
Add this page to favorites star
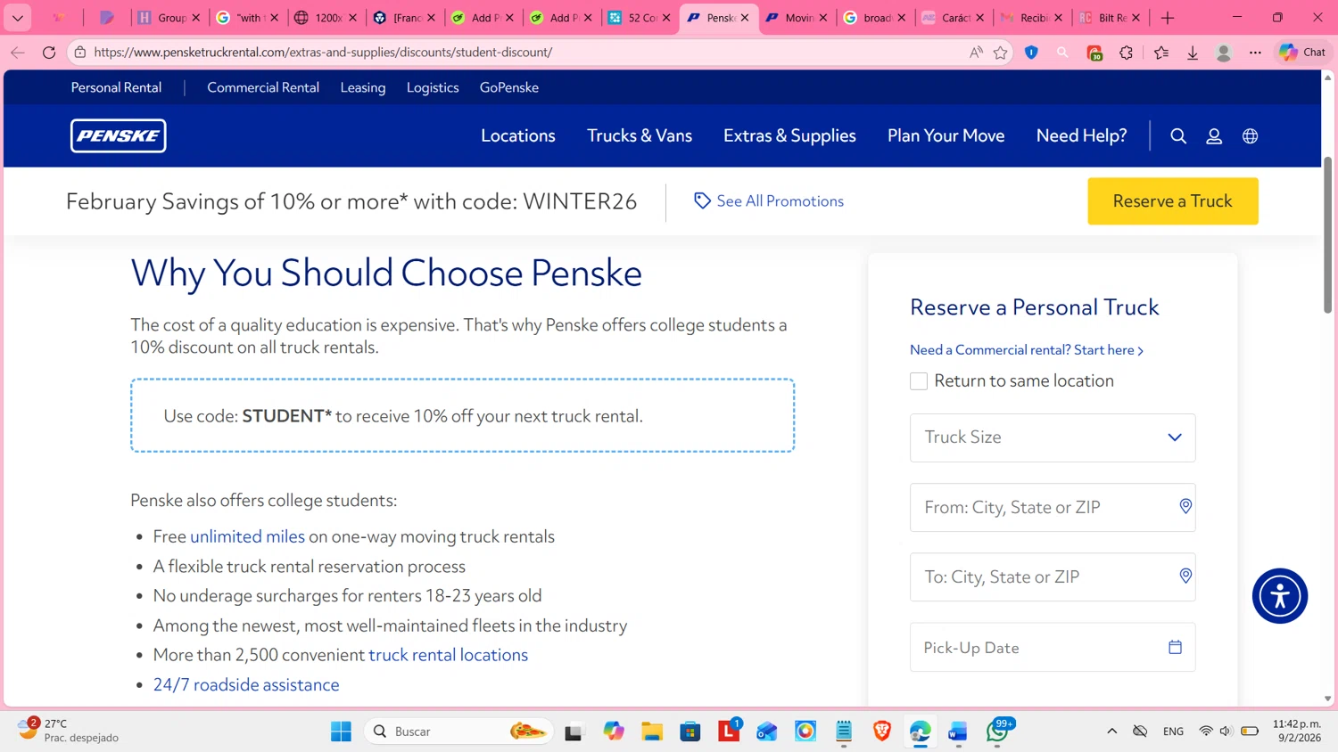click(1001, 53)
